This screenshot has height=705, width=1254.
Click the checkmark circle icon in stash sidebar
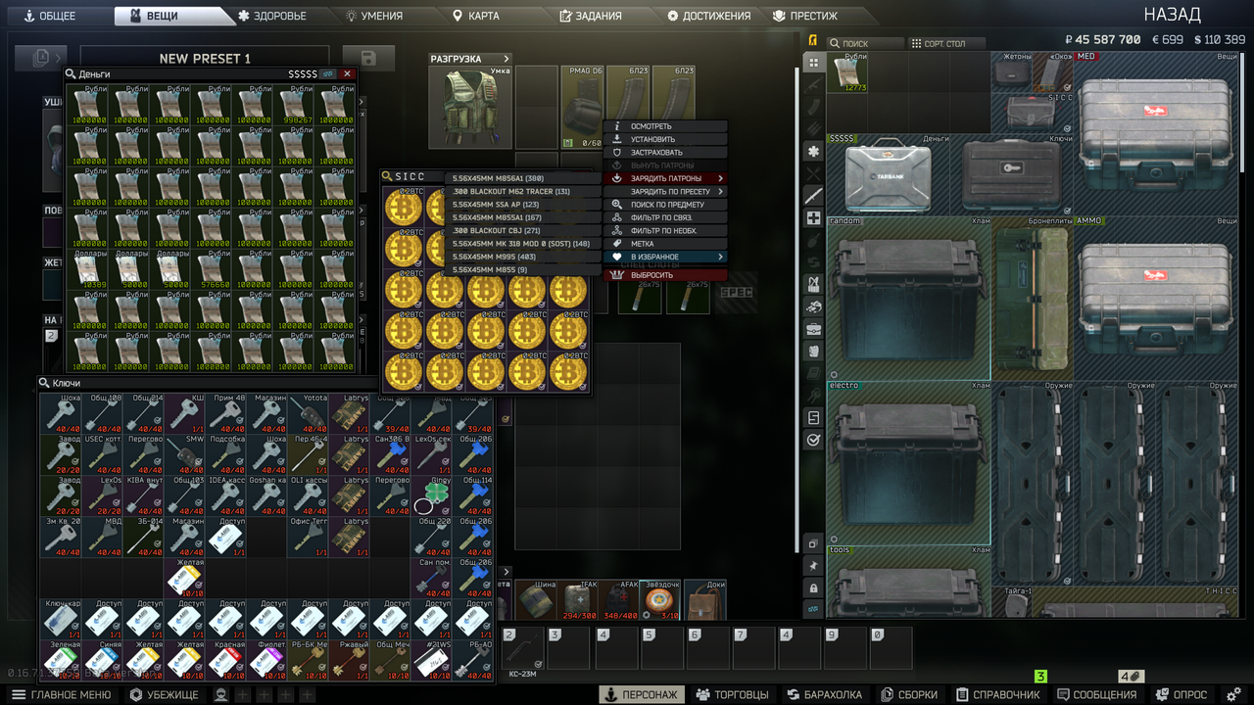[x=812, y=440]
